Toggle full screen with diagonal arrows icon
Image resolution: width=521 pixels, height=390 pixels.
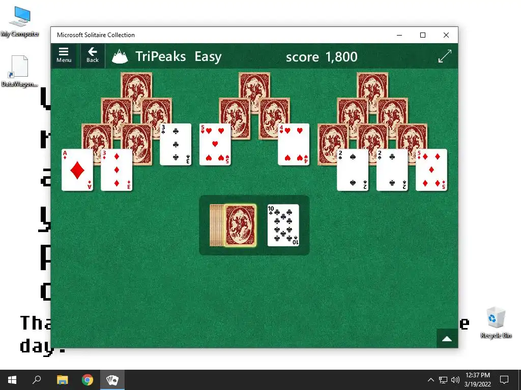pos(445,56)
